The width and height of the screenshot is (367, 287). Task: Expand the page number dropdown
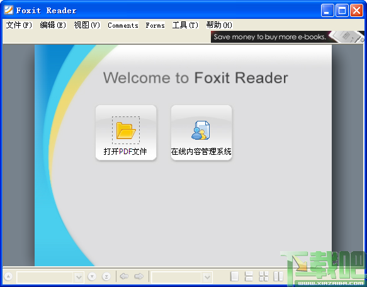pos(79,277)
